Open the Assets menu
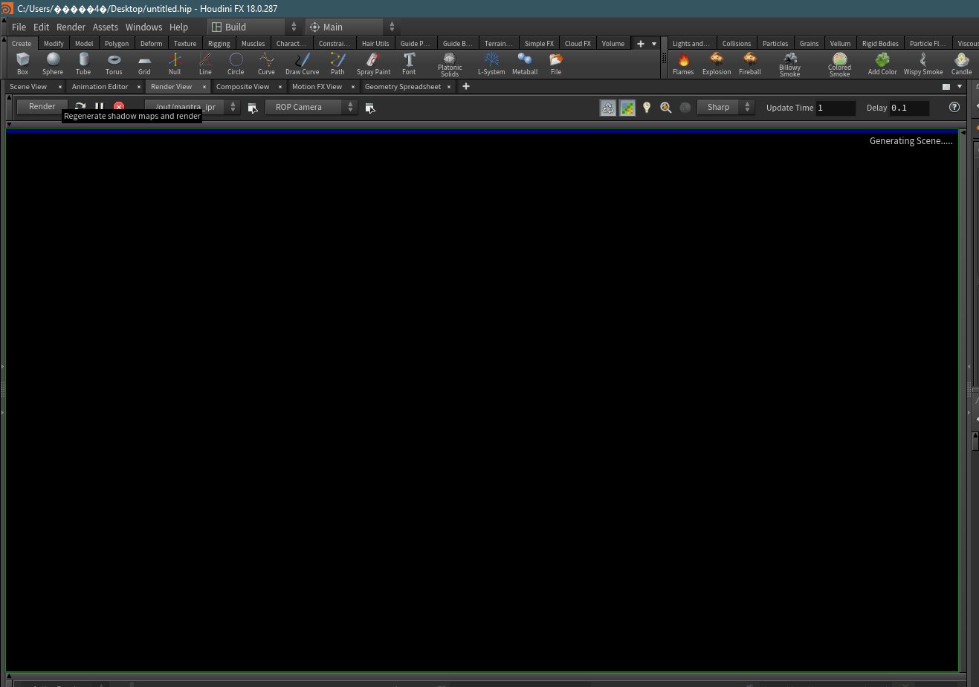This screenshot has width=979, height=687. (106, 27)
